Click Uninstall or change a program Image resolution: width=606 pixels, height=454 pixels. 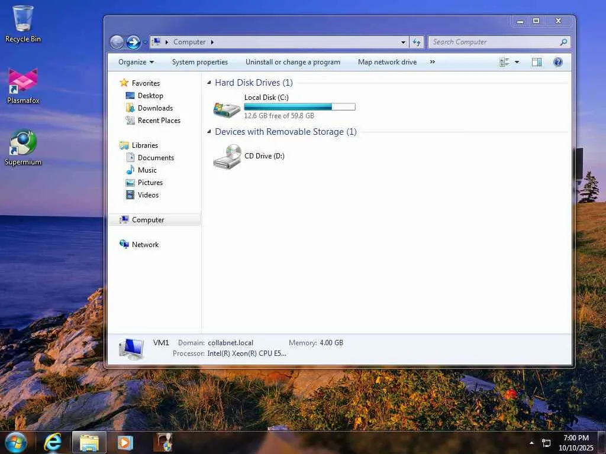click(292, 62)
